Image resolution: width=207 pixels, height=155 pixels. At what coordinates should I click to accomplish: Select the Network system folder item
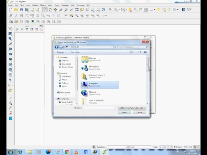click(100, 93)
